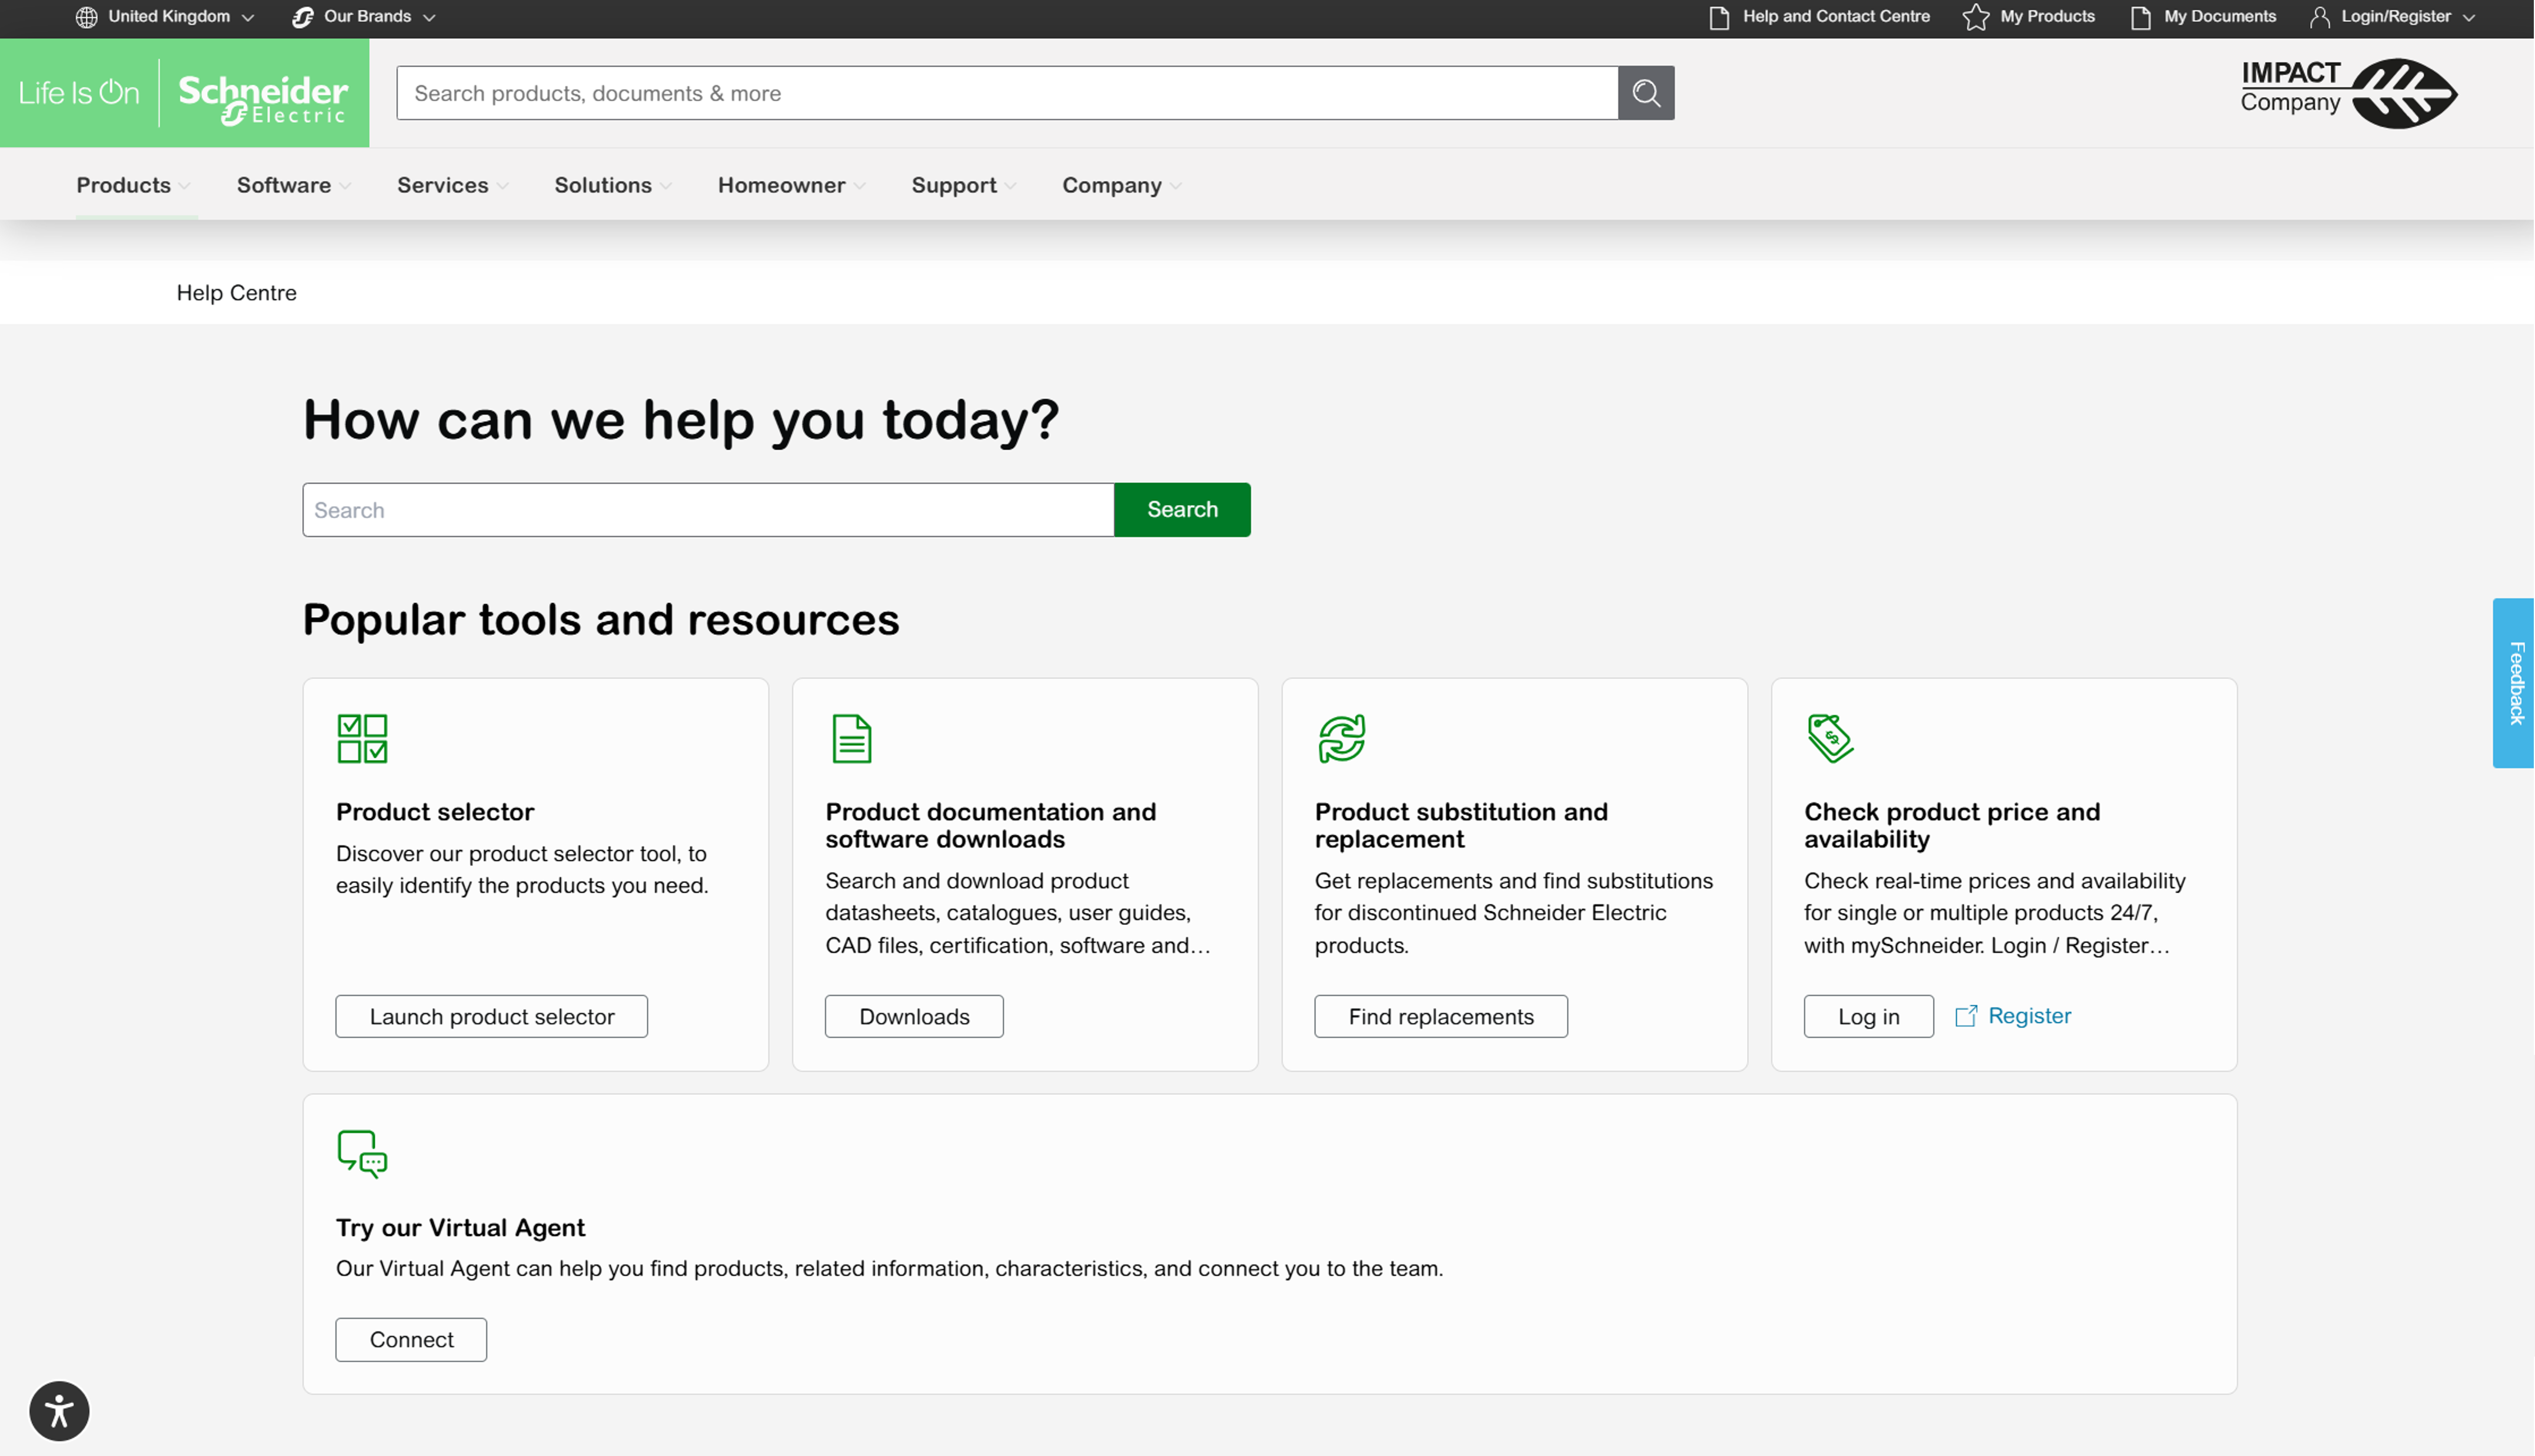Screen dimensions: 2535x1456
Task: Expand the Support menu chevron
Action: [x=1011, y=186]
